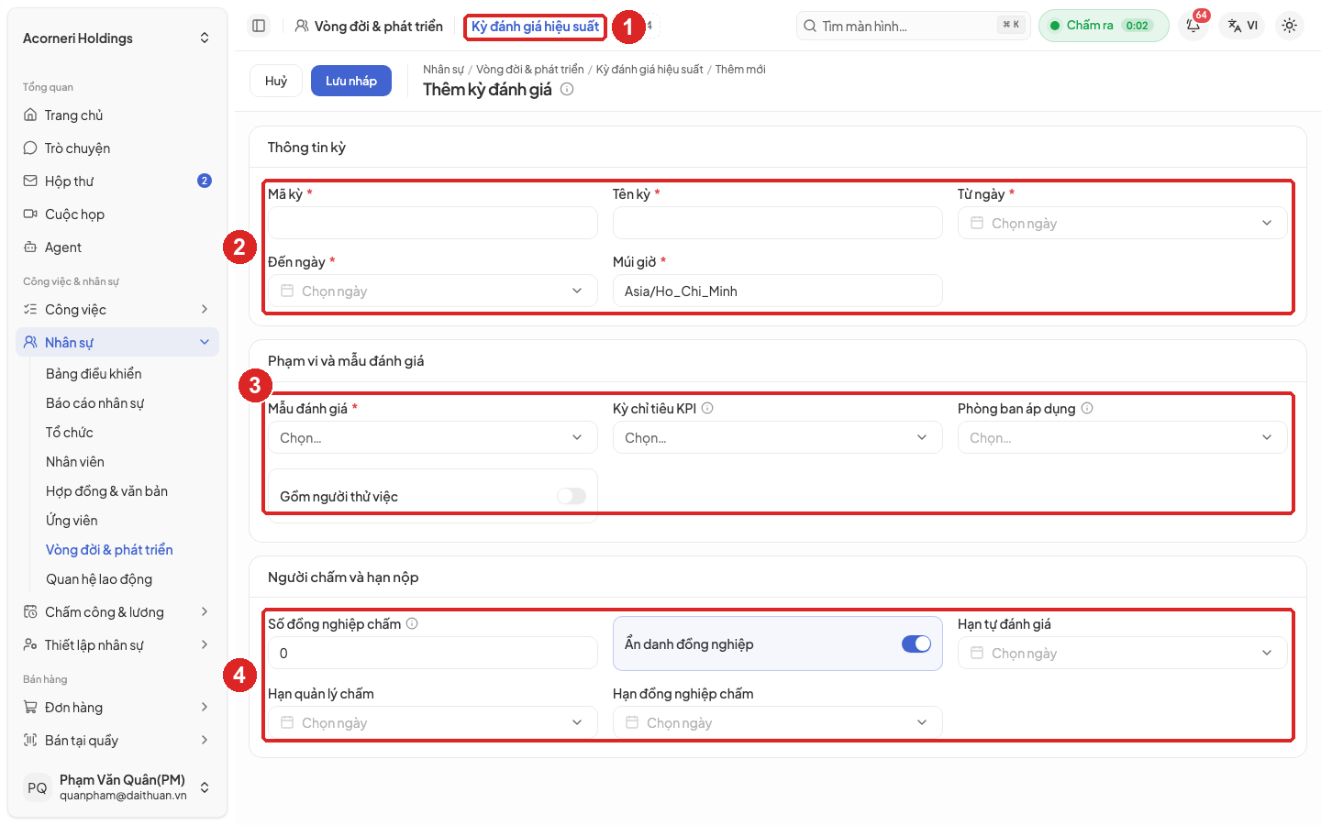Open the Hạn tự đánh giá date picker

tap(1123, 653)
